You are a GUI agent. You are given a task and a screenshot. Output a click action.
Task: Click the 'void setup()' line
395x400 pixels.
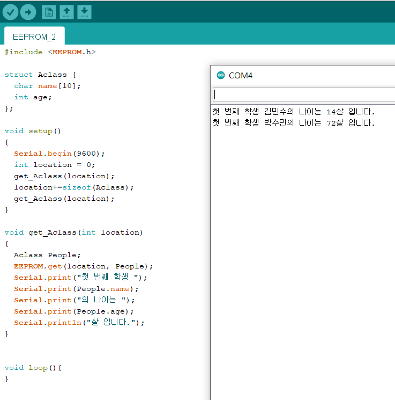[33, 131]
